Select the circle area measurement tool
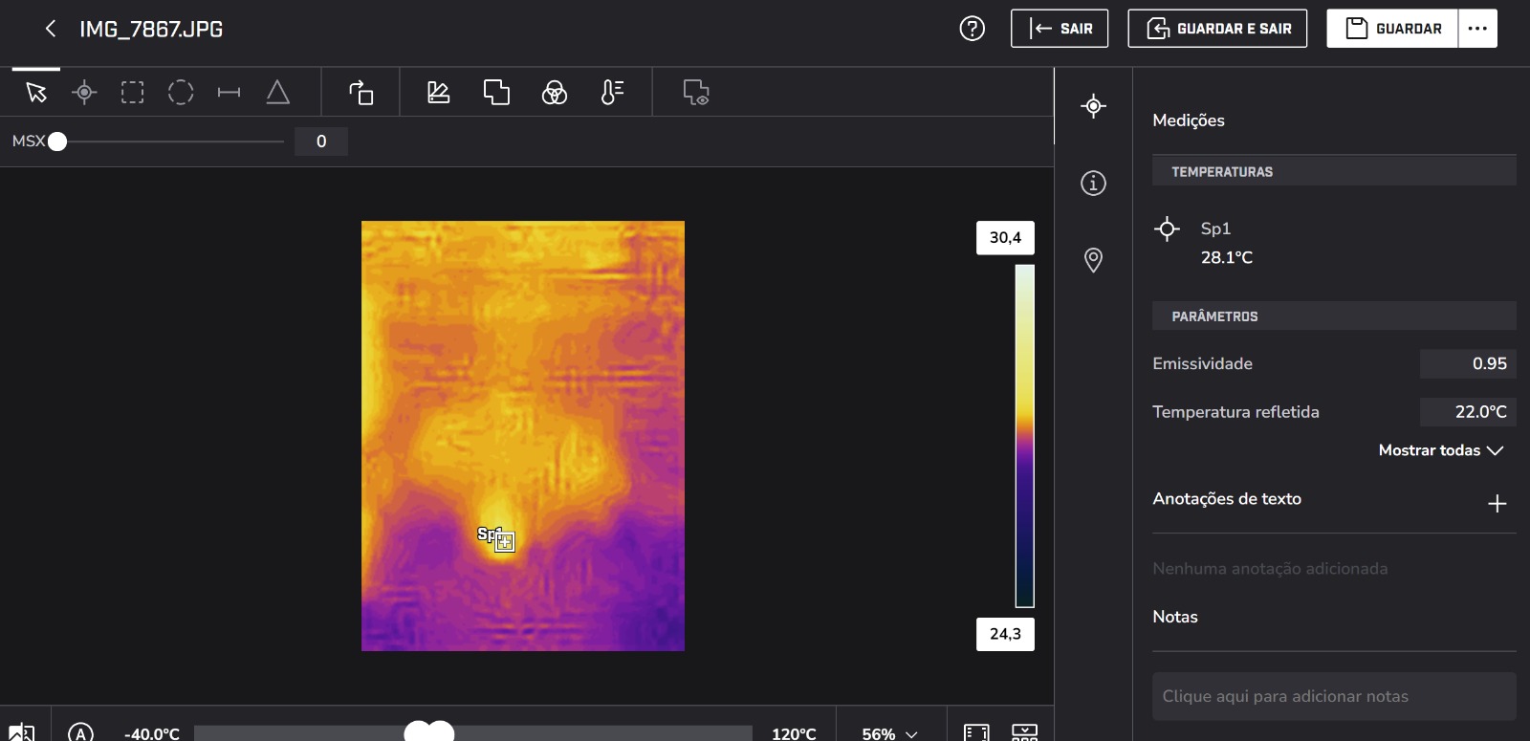 tap(181, 93)
